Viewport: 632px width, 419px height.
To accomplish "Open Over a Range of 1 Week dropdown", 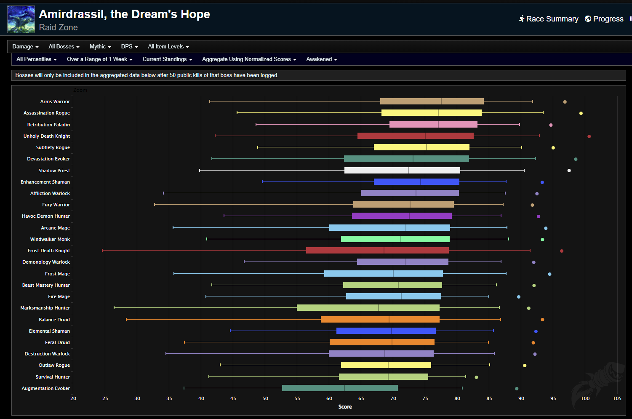I will [x=99, y=59].
